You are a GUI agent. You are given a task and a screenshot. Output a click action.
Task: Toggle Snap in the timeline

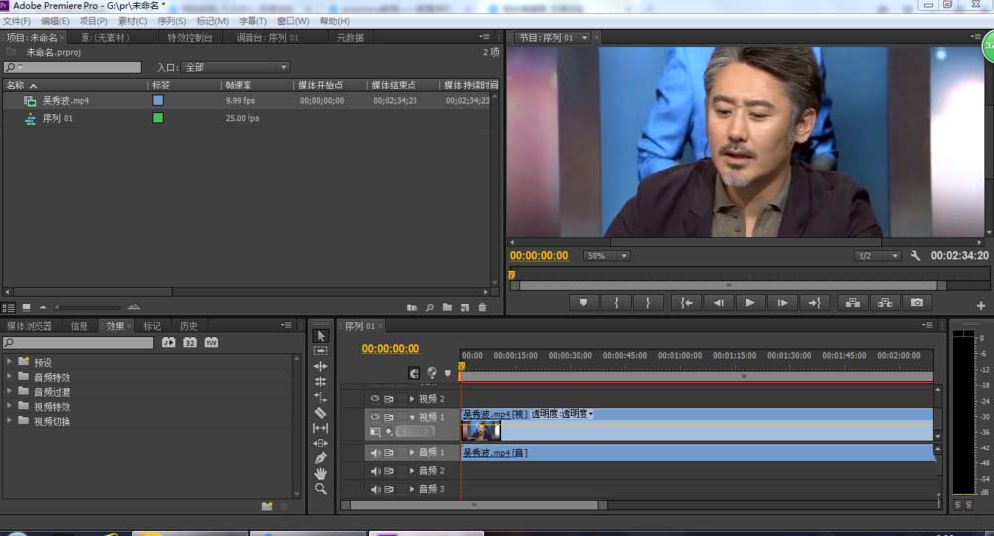(x=414, y=373)
